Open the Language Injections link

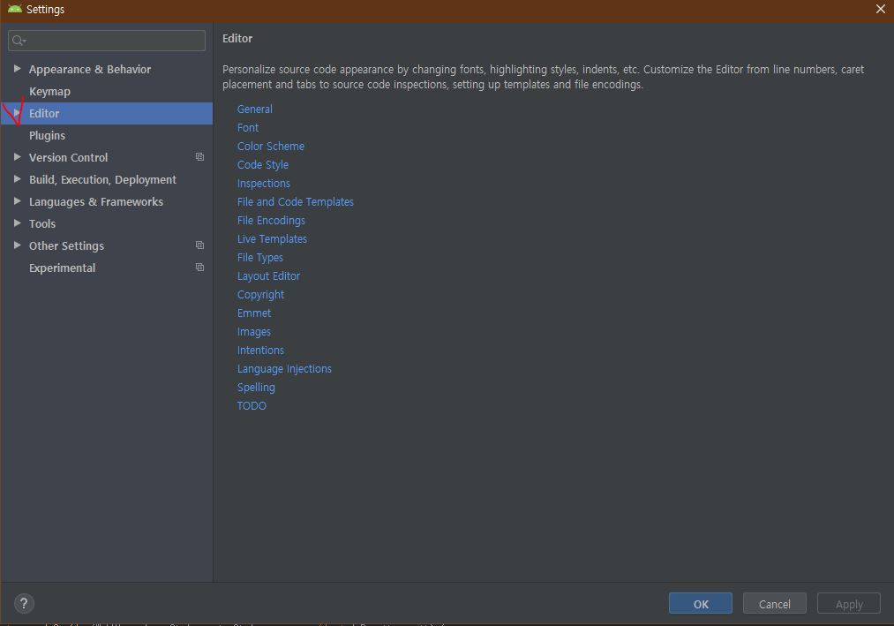[x=284, y=369]
